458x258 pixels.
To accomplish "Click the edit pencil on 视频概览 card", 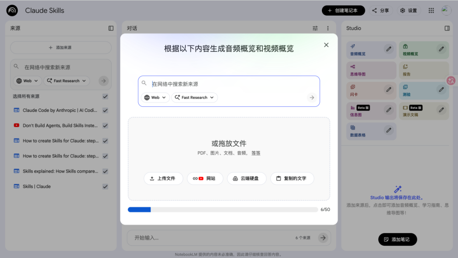I will point(441,49).
